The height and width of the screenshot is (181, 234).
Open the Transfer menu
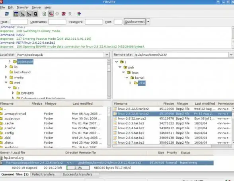(23, 8)
